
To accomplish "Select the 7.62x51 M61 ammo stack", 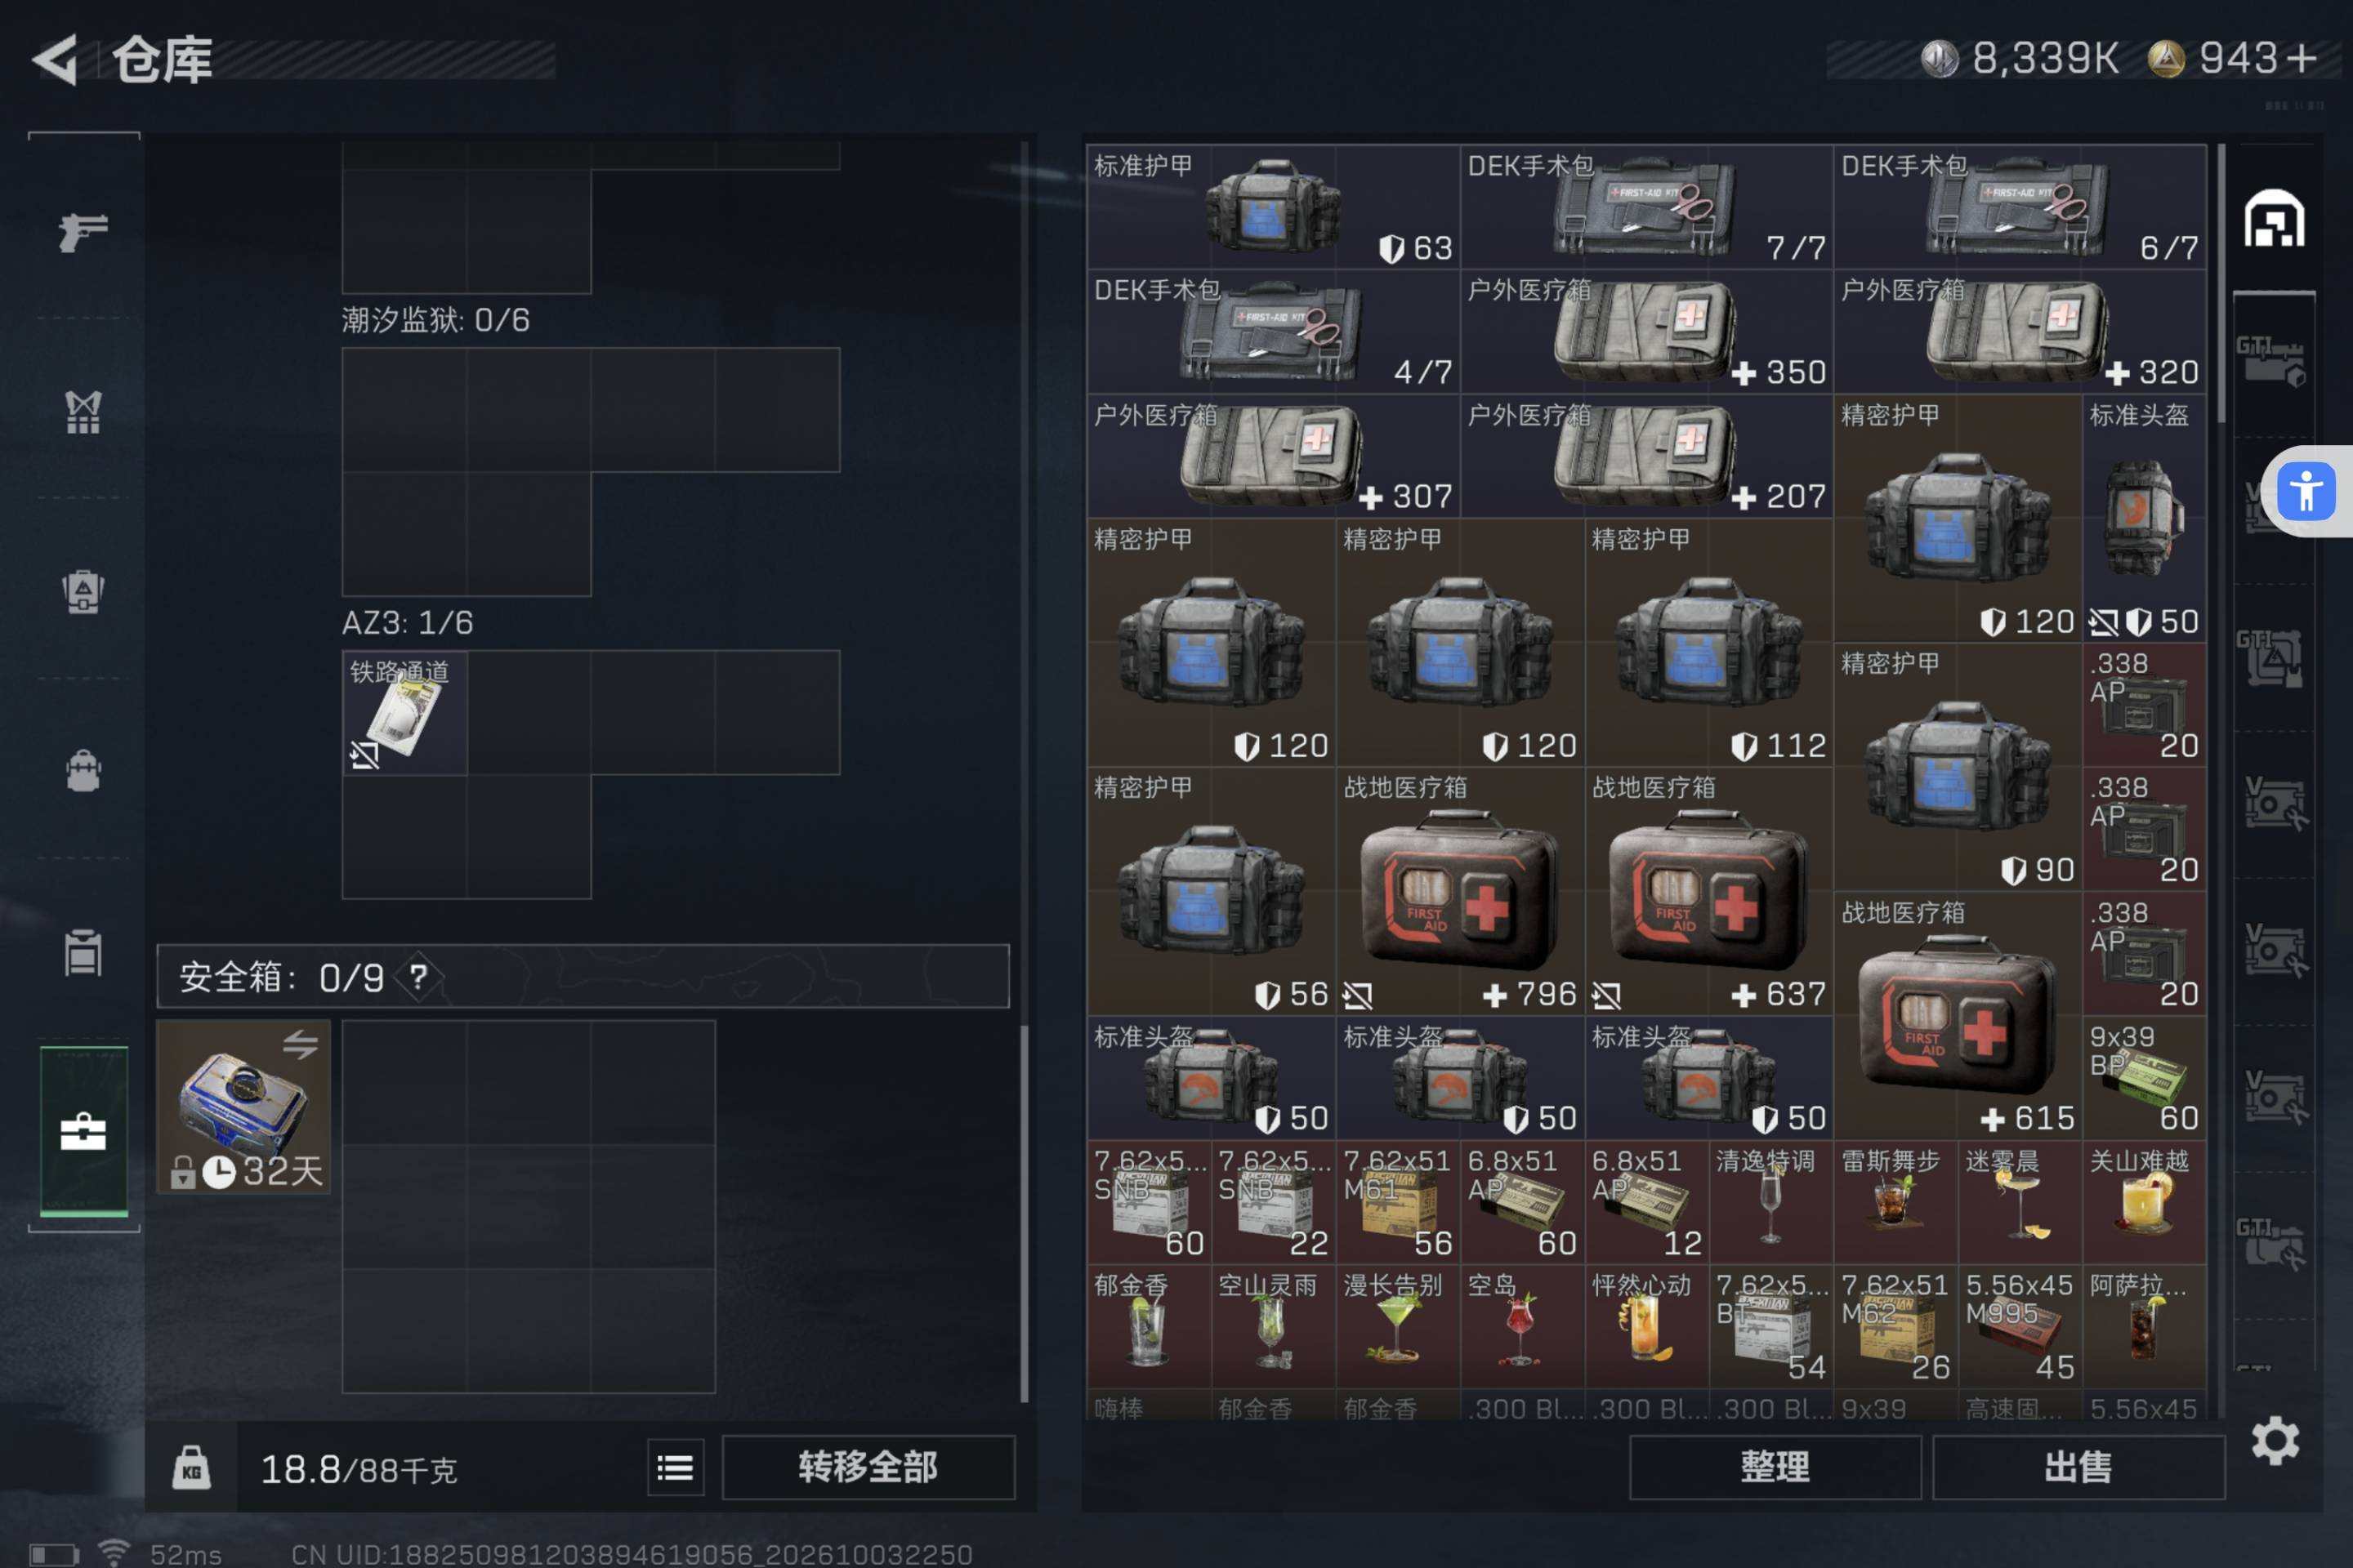I will pyautogui.click(x=1398, y=1202).
